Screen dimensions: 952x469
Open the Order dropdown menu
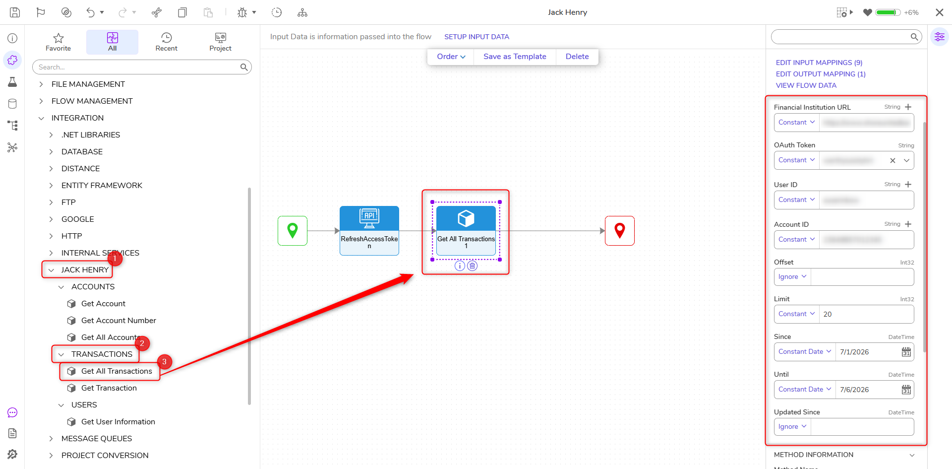pyautogui.click(x=451, y=57)
